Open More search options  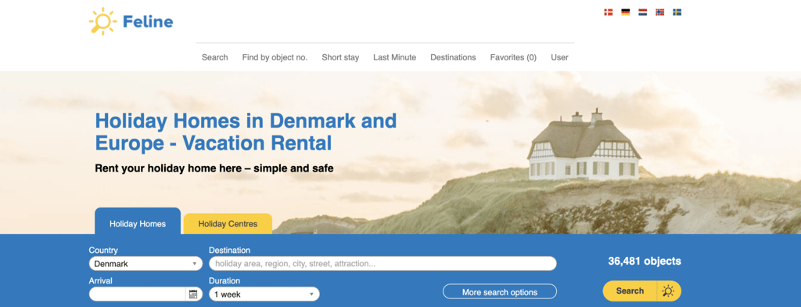pyautogui.click(x=500, y=292)
